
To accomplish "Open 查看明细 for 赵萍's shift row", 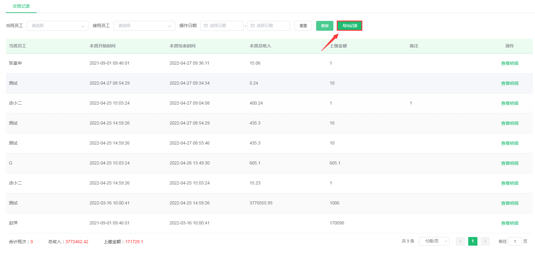I will point(509,223).
